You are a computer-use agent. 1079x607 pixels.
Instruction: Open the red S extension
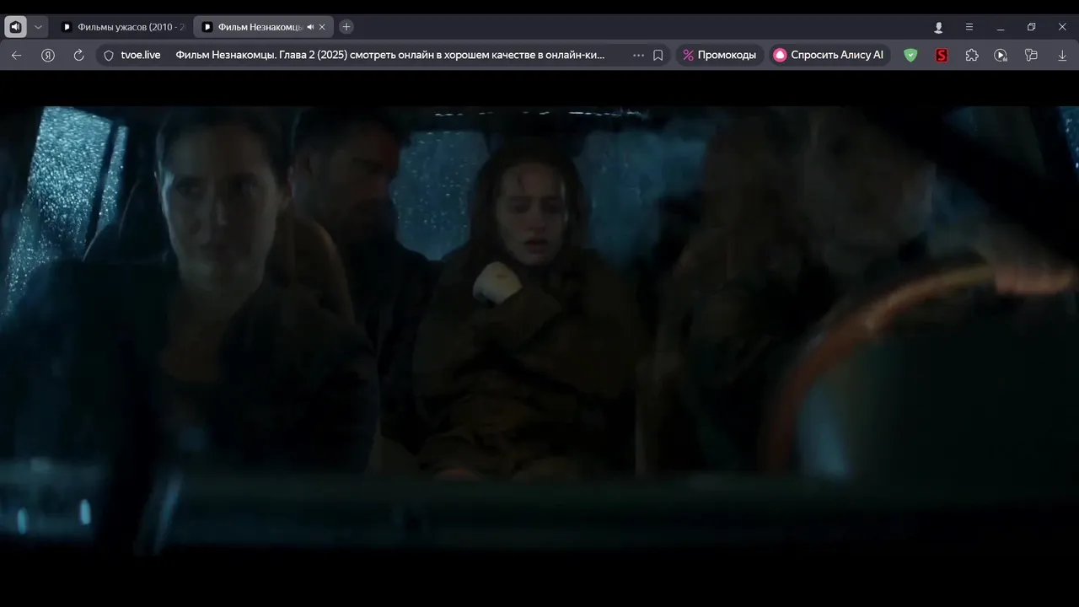[x=942, y=55]
